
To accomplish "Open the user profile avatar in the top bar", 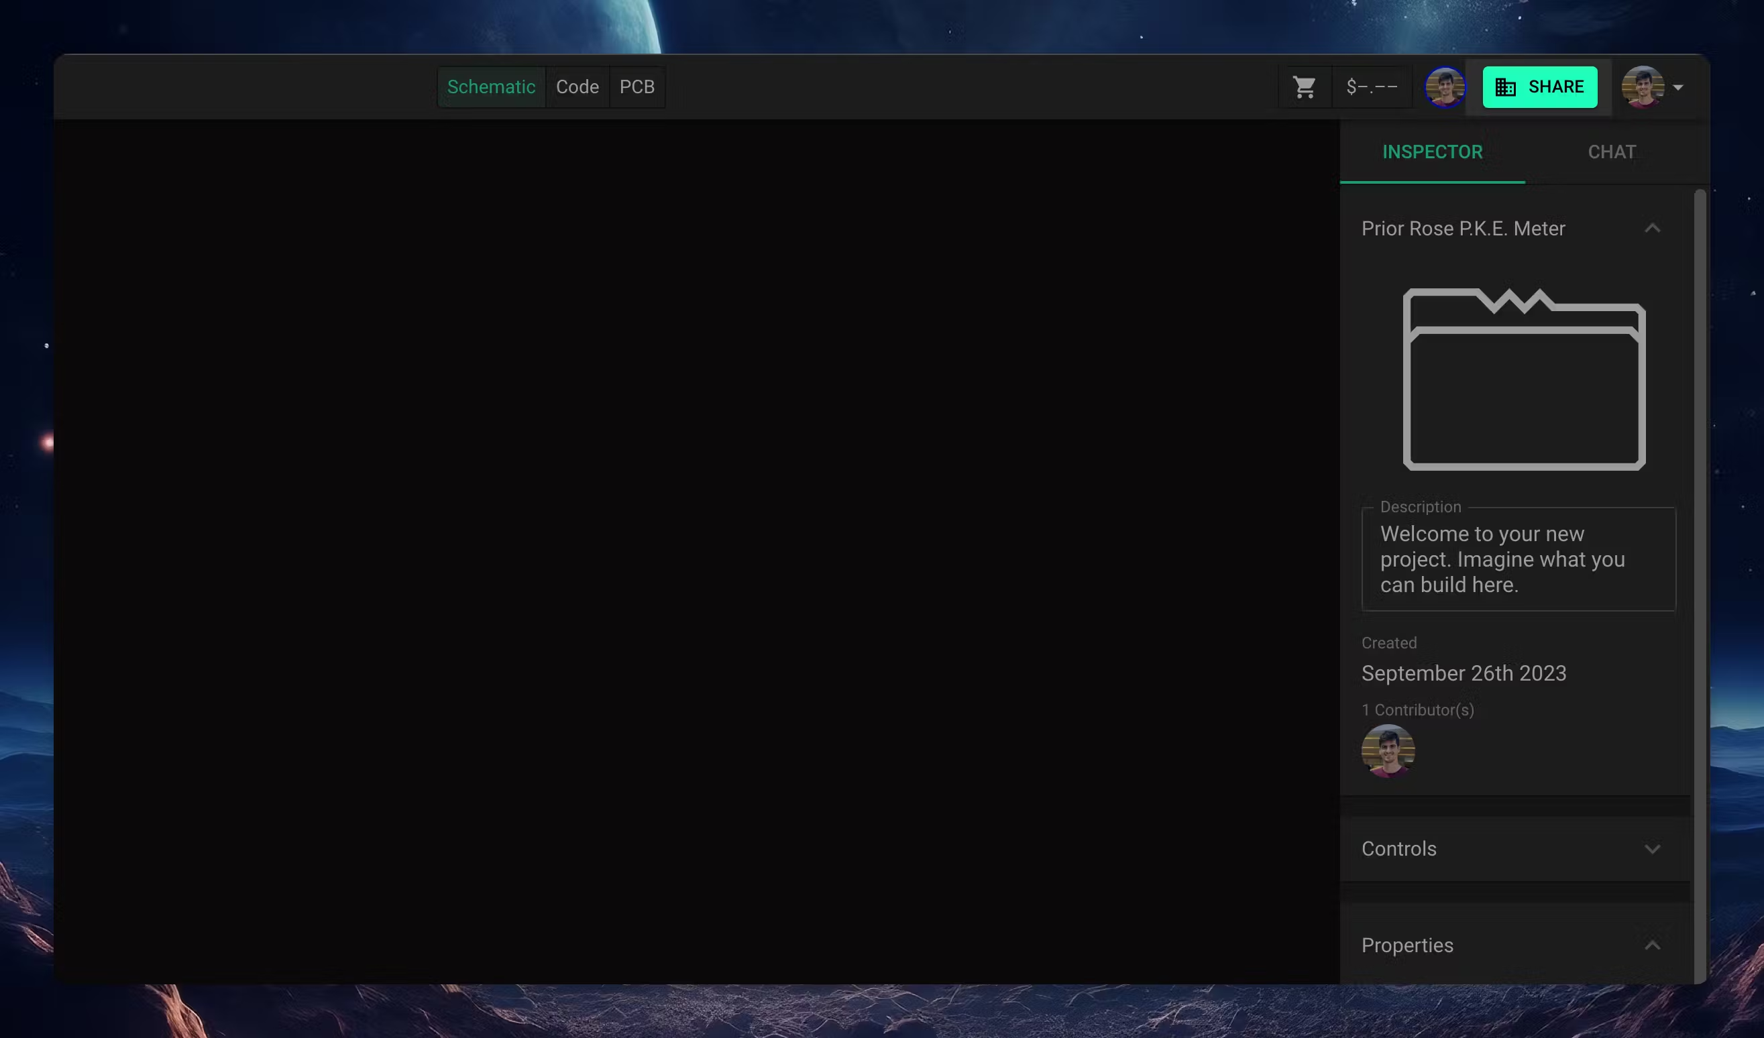I will [x=1642, y=86].
